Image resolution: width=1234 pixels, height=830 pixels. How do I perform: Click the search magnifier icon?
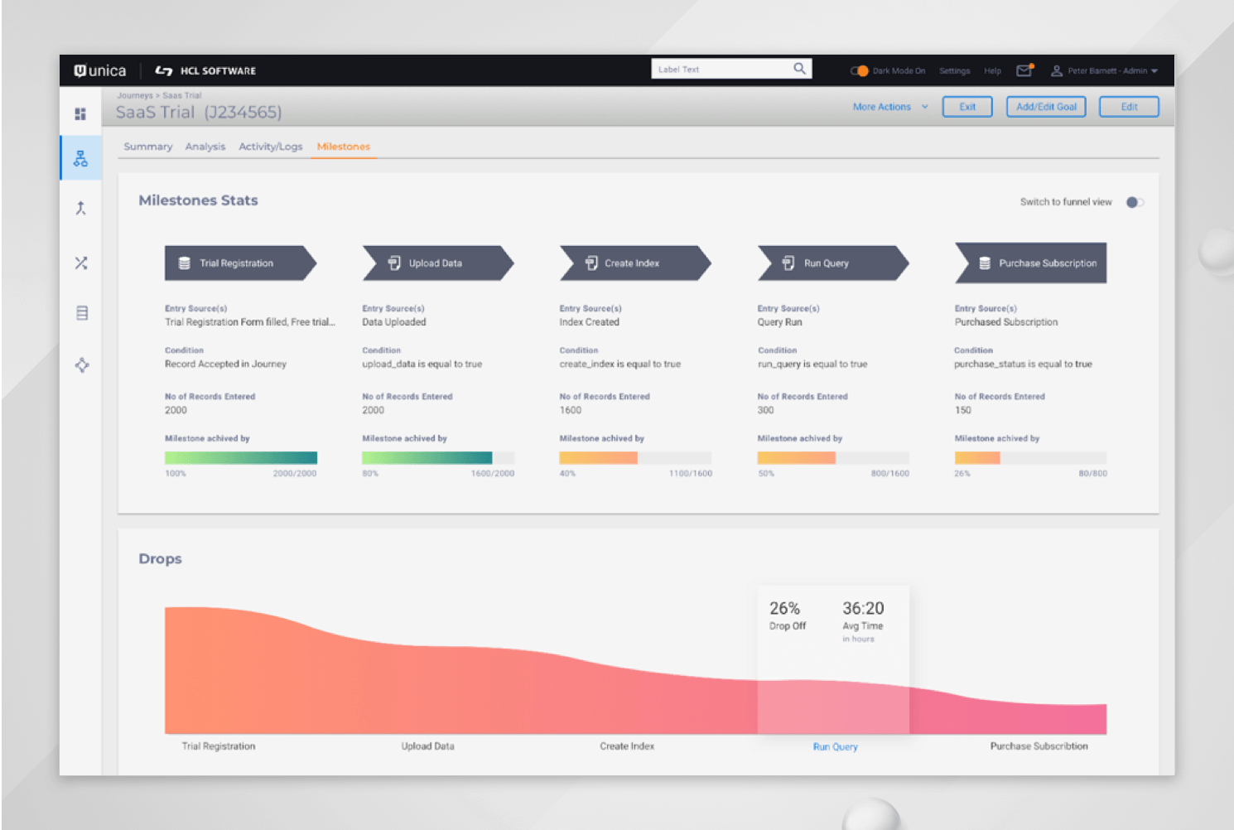(799, 69)
